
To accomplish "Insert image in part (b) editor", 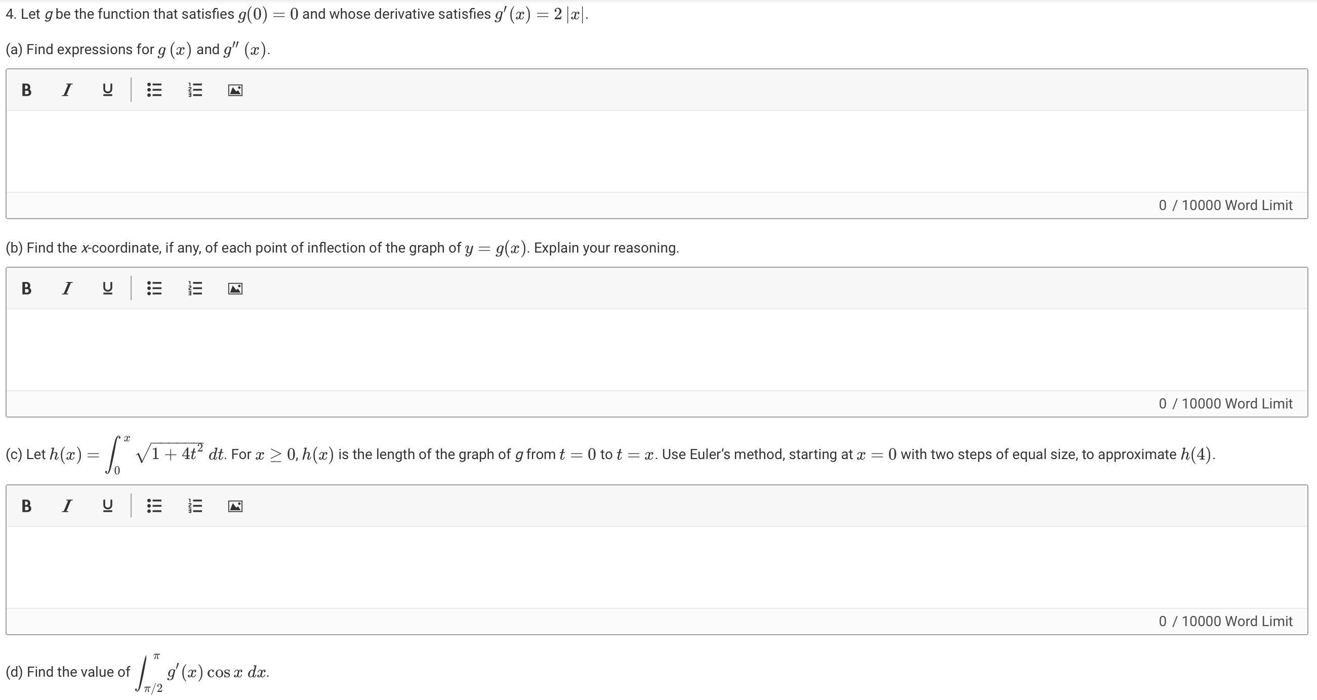I will pos(235,289).
